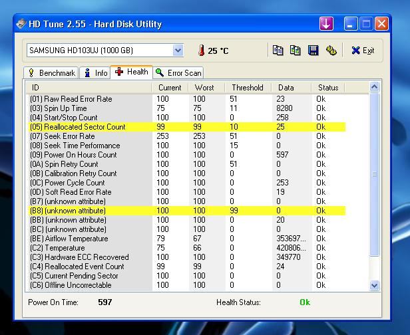
Task: Select the Health tab
Action: tap(132, 72)
